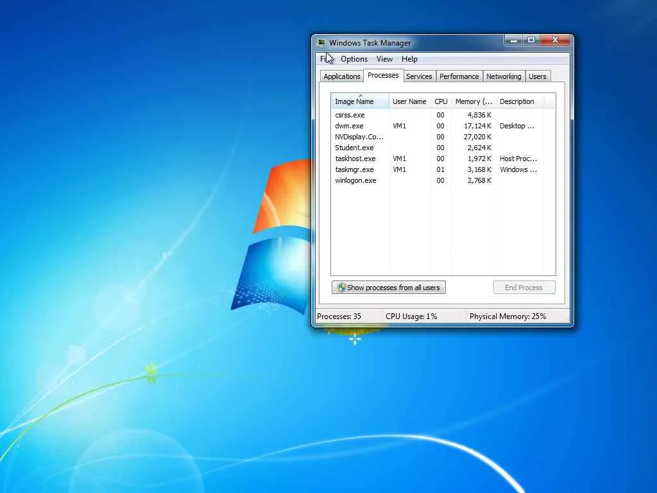Sort by the CPU column header
This screenshot has width=657, height=493.
click(x=441, y=101)
